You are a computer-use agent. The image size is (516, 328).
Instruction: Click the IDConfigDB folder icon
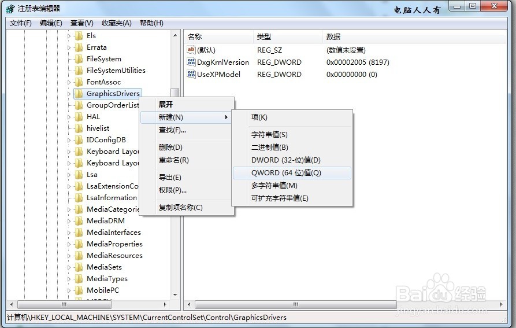(79, 140)
